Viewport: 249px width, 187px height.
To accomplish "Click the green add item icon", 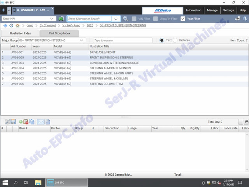I will pos(21,122).
